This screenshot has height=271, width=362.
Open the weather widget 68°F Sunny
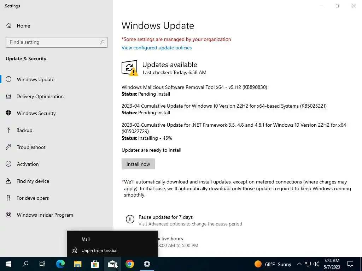click(x=273, y=264)
